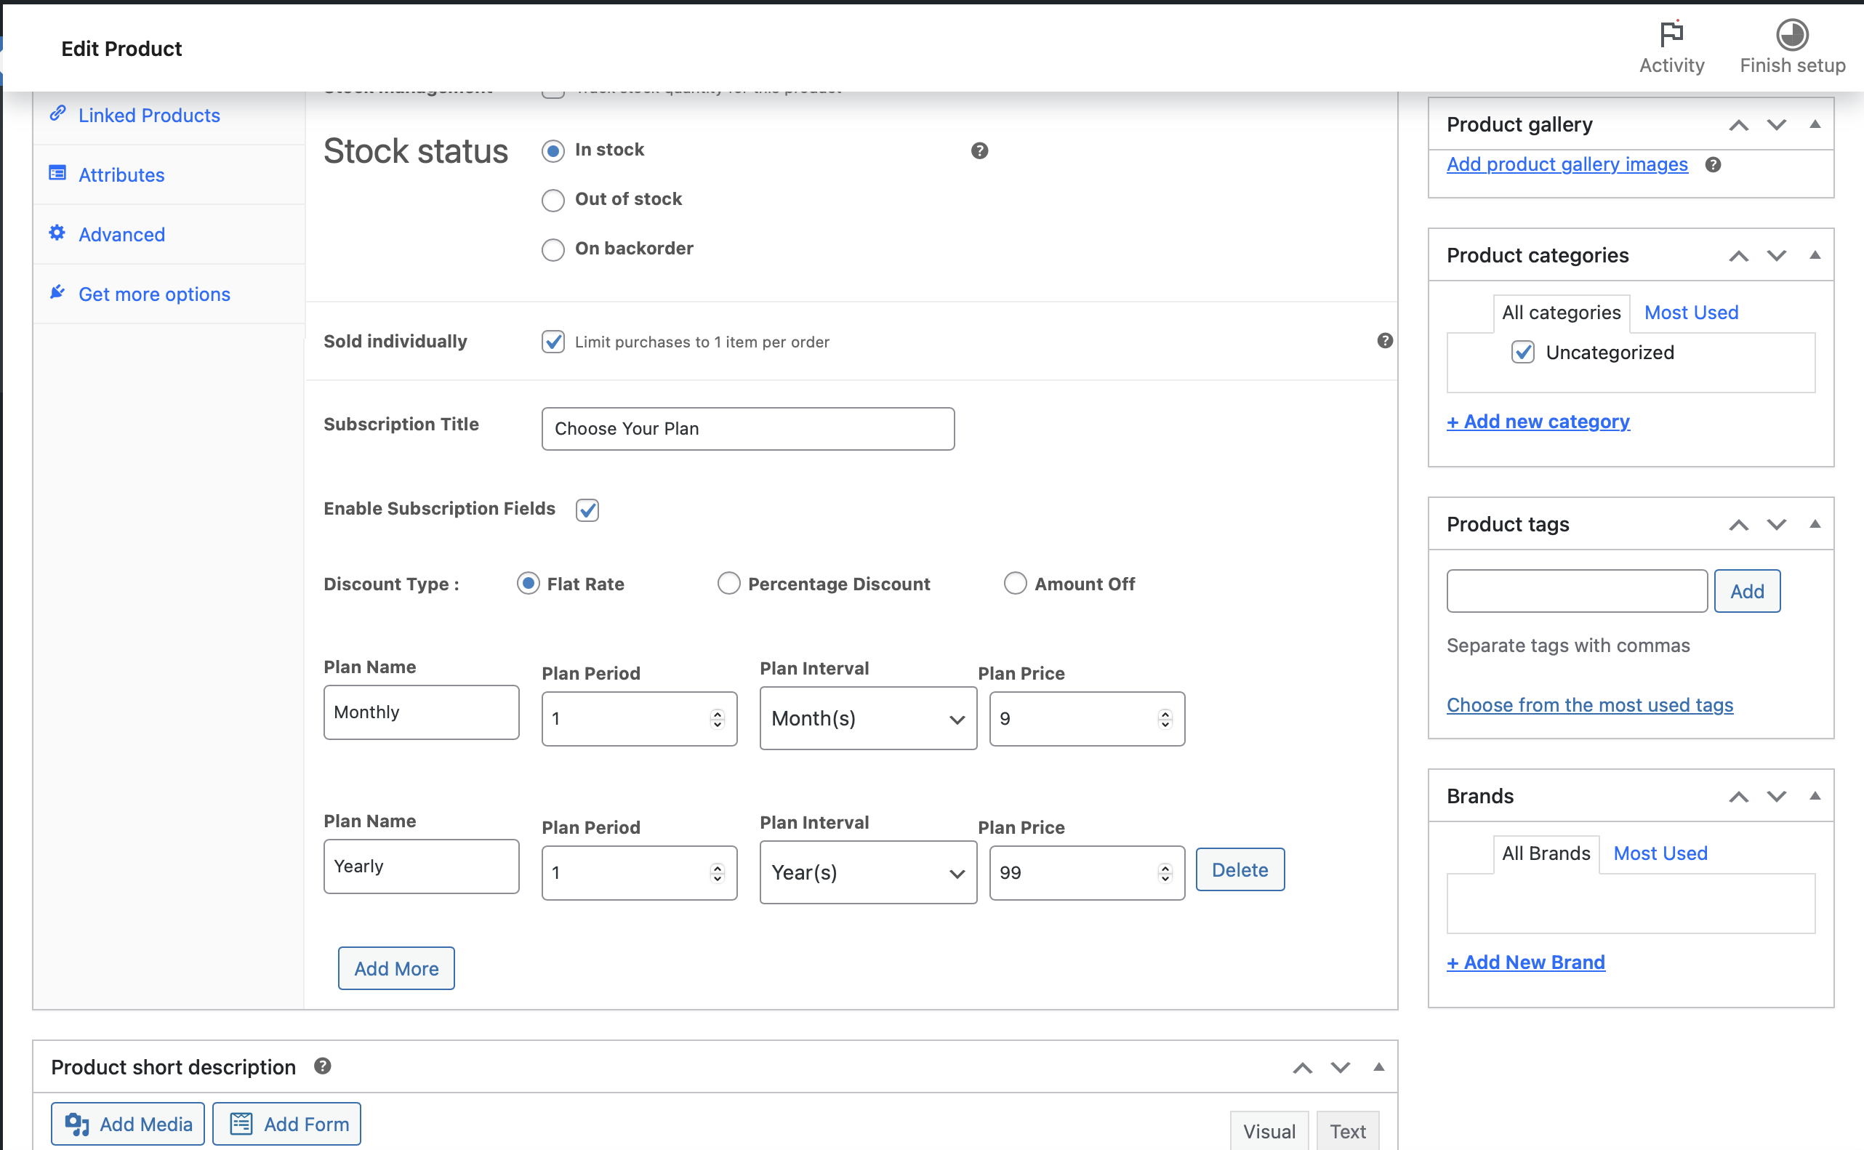Click the Linked Products link icon

(x=58, y=114)
